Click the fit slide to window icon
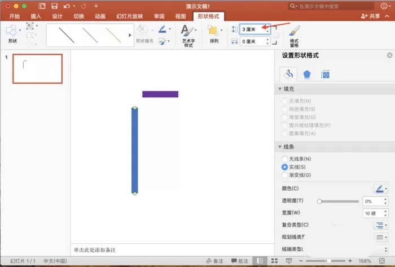Viewport: 395px width, 267px height. click(x=382, y=261)
